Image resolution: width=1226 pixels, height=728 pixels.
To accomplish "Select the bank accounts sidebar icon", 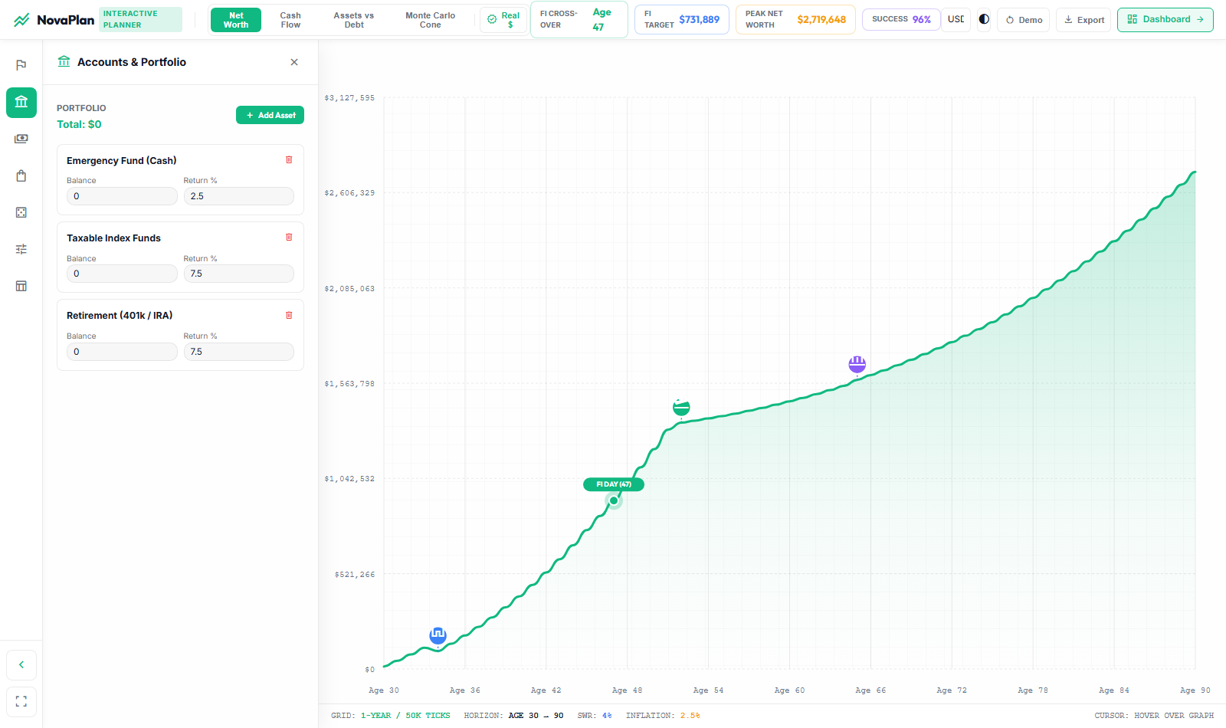I will [x=21, y=102].
